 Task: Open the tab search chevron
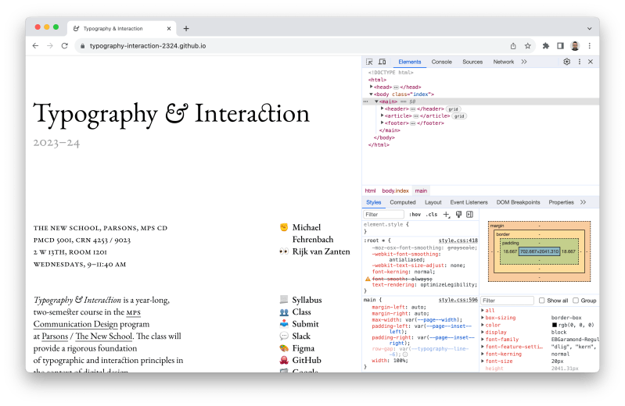click(x=589, y=29)
